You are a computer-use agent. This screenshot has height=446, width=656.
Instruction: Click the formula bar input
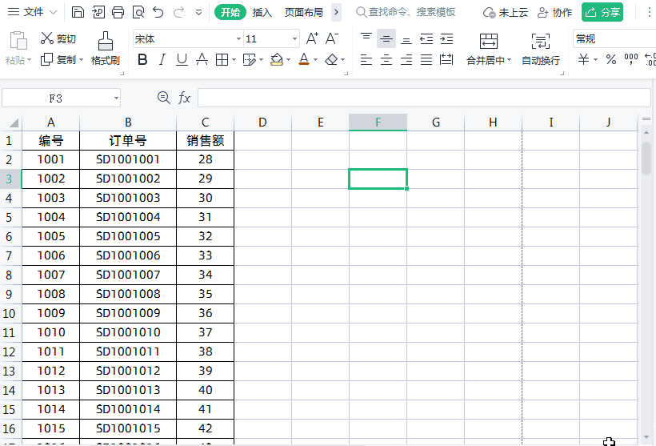[x=424, y=98]
